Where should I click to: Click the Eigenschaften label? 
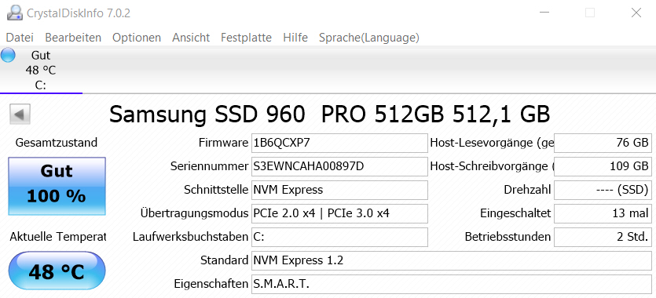pyautogui.click(x=211, y=285)
